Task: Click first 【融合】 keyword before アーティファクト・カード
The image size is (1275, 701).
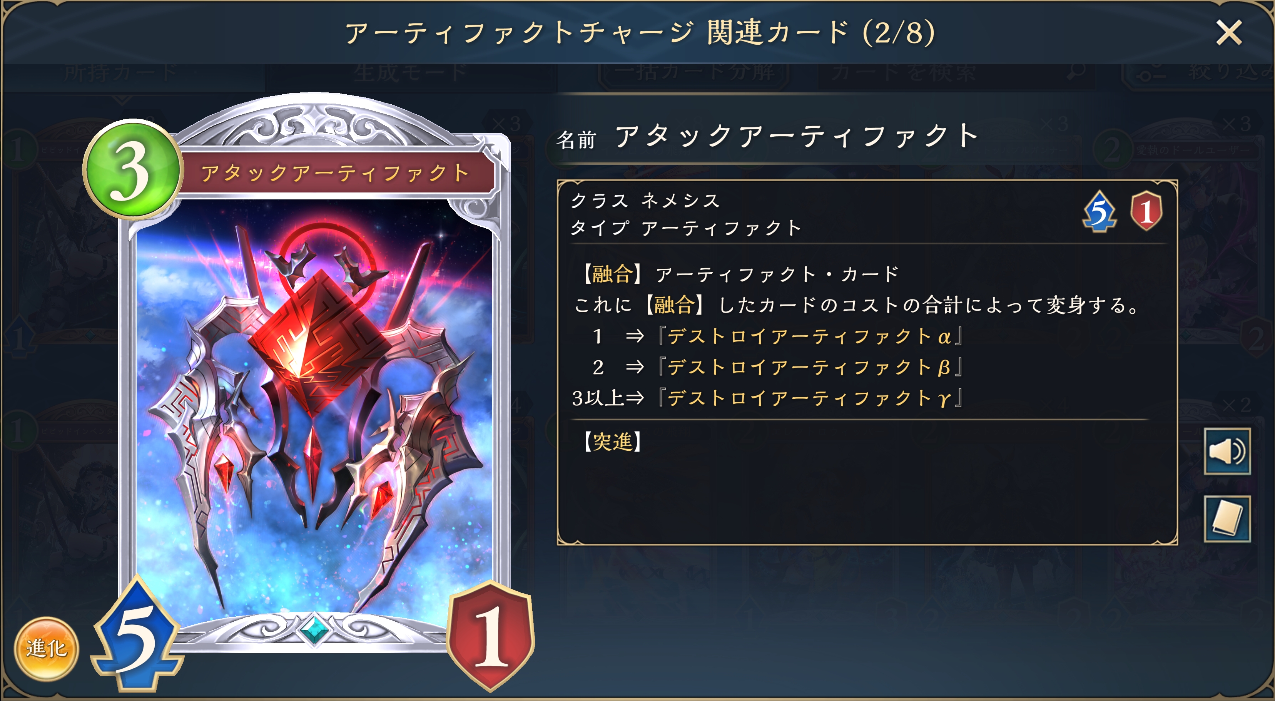Action: click(612, 274)
